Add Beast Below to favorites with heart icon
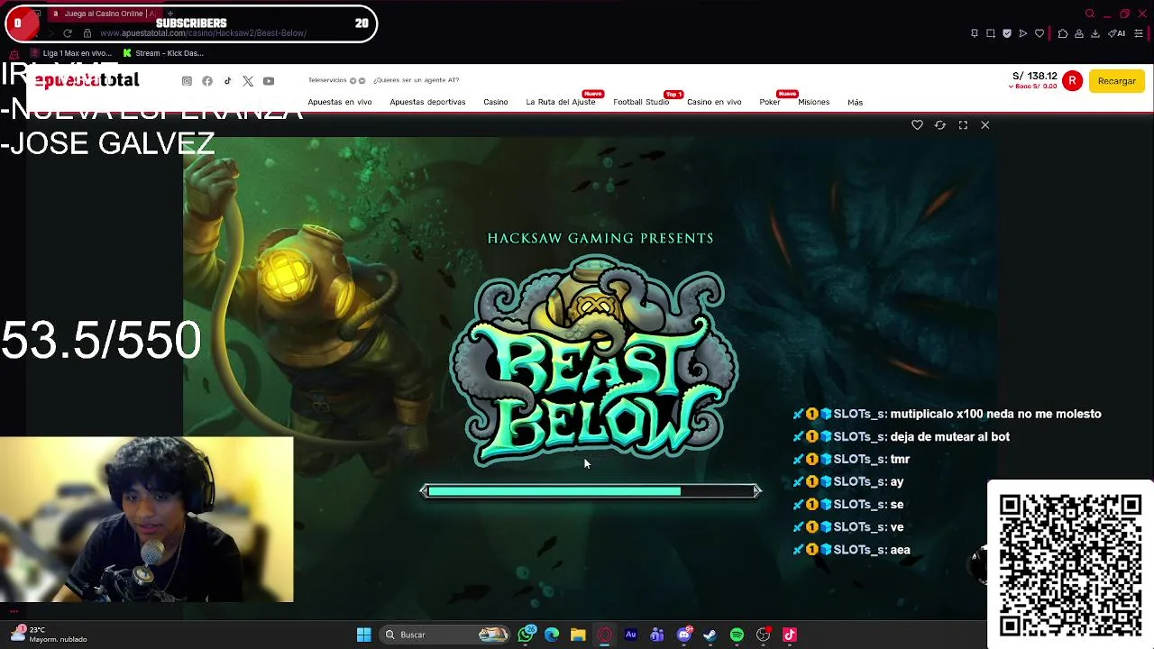This screenshot has height=649, width=1154. click(x=917, y=125)
